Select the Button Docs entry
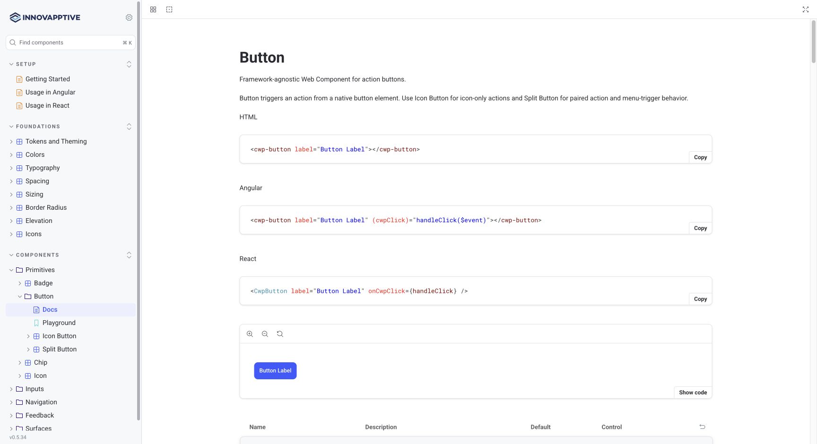This screenshot has height=444, width=817. (x=71, y=309)
